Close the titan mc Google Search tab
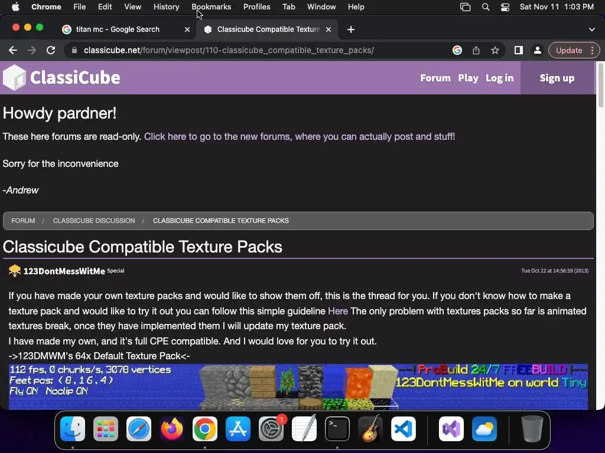Screen dimensions: 605x453 (x=187, y=29)
